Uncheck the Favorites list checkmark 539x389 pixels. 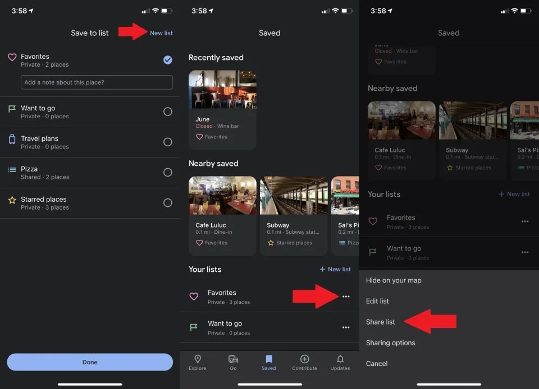pyautogui.click(x=167, y=60)
